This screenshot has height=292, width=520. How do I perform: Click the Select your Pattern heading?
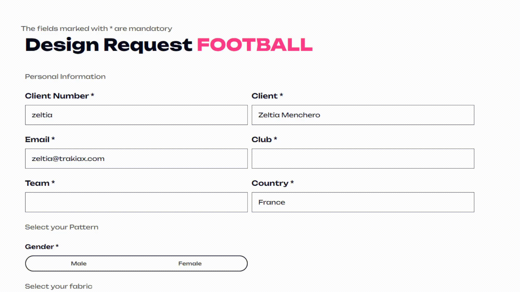(61, 227)
